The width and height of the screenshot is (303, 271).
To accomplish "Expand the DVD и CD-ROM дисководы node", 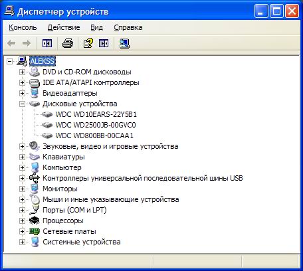I will [22, 72].
